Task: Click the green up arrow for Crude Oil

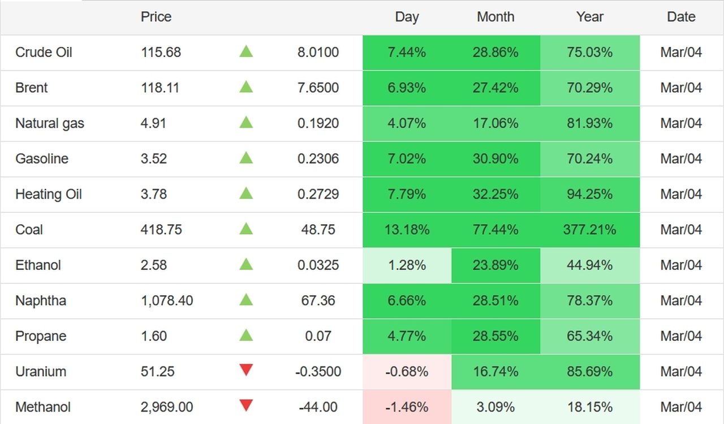Action: (x=246, y=52)
